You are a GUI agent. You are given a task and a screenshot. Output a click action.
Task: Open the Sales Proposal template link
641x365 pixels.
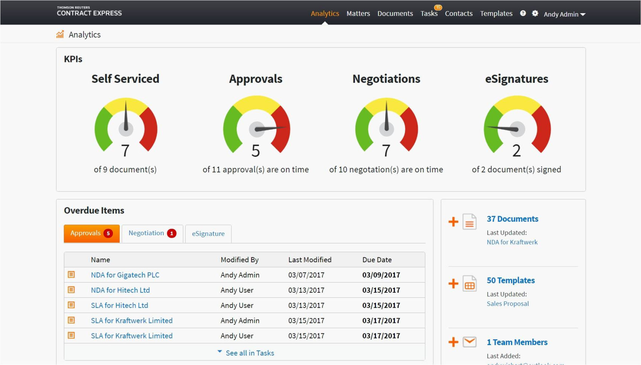click(x=507, y=304)
